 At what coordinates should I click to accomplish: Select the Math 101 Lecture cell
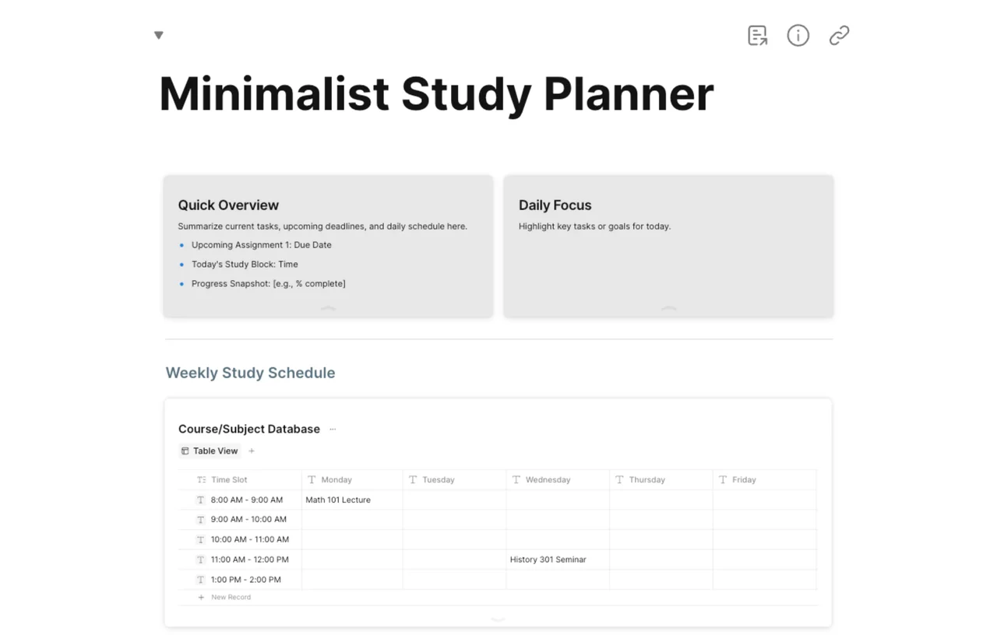coord(352,500)
